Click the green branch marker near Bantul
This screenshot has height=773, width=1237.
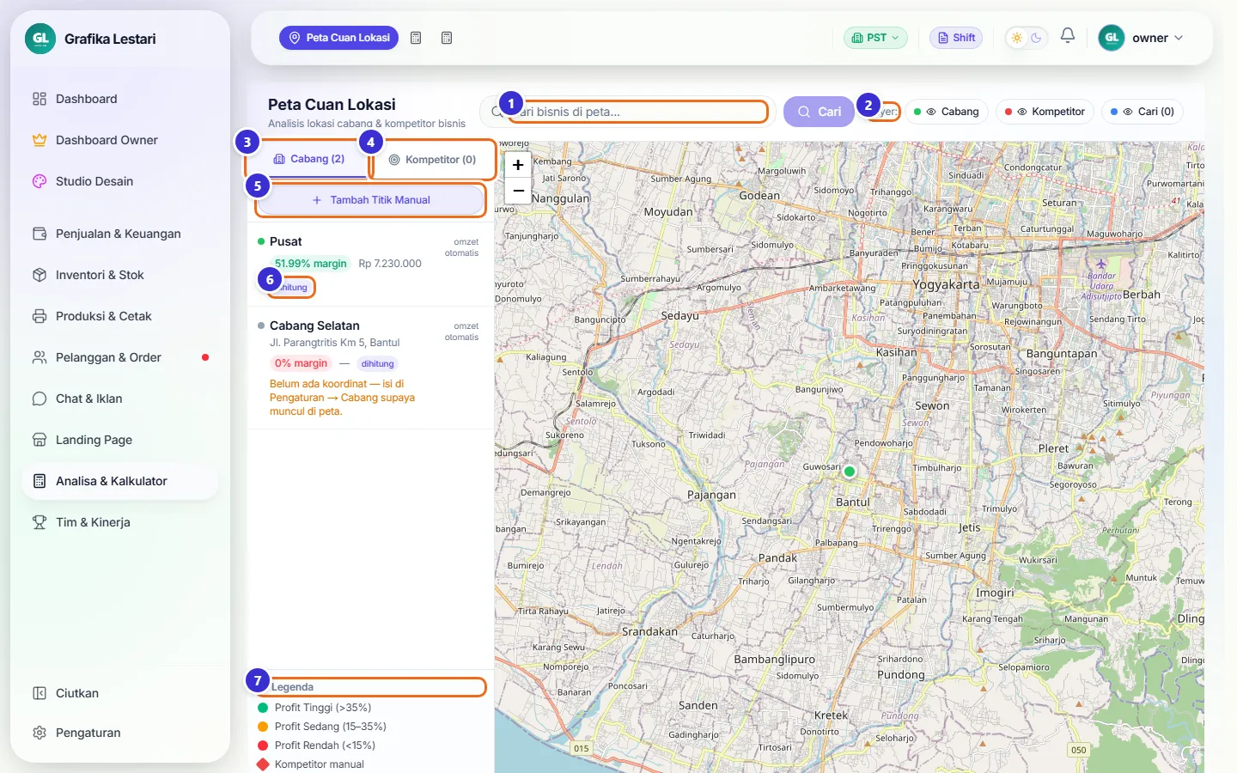coord(850,472)
